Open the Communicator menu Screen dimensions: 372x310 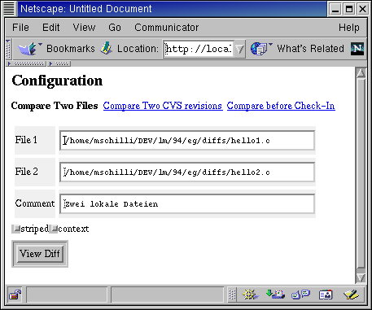(x=167, y=28)
